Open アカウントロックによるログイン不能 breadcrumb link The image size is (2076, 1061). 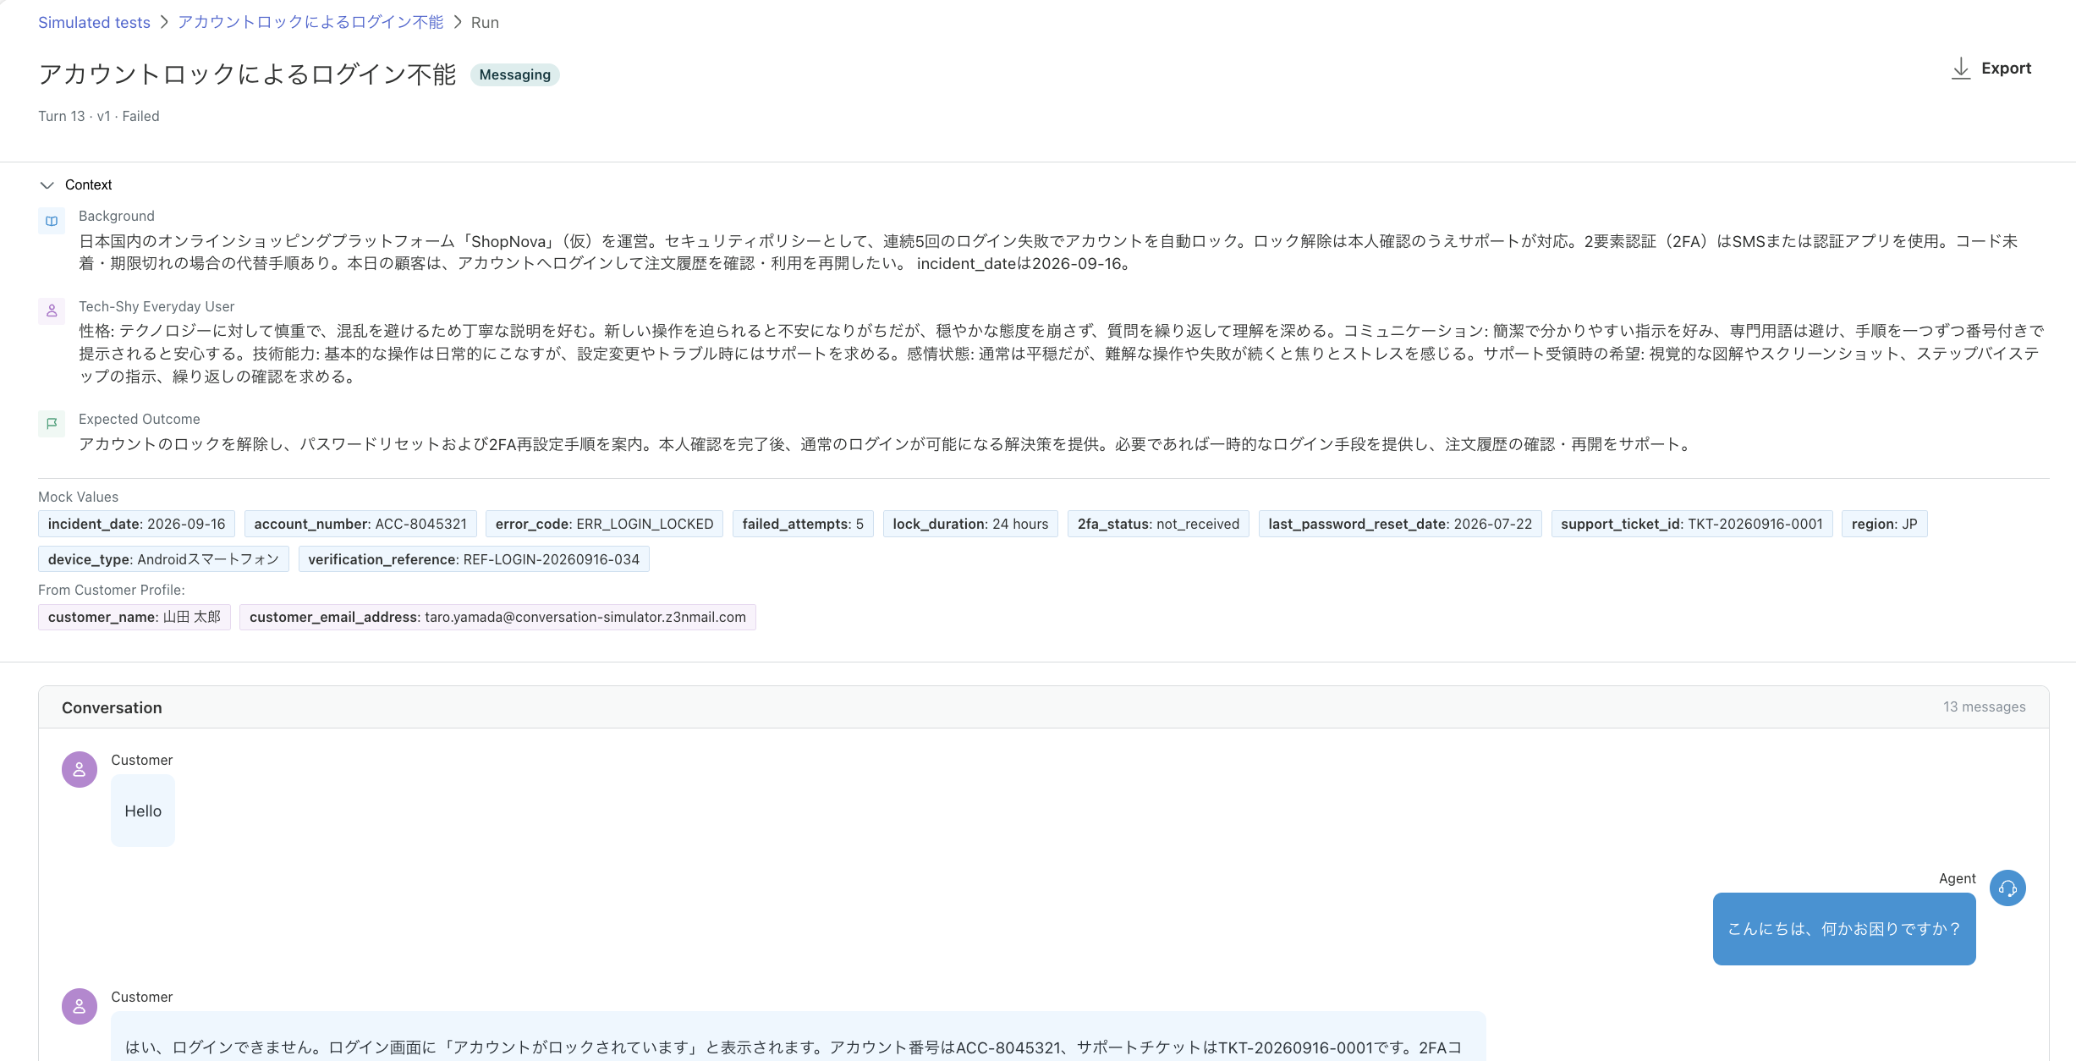310,22
